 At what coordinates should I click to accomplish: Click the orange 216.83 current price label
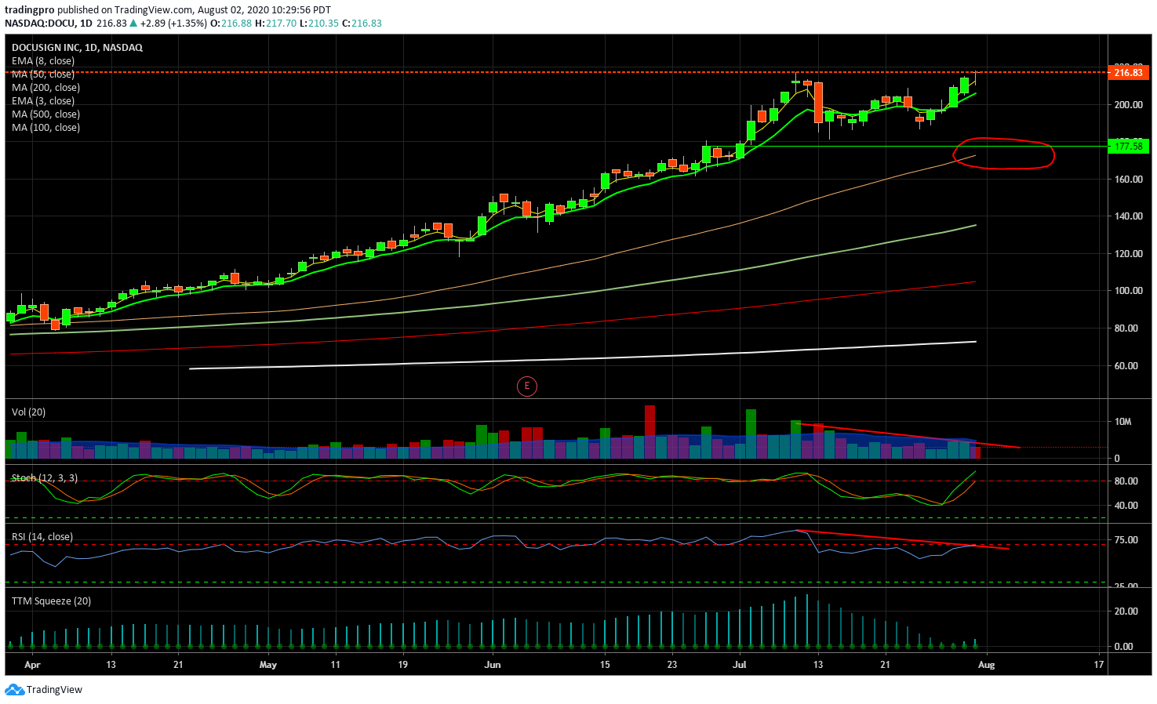click(x=1128, y=72)
